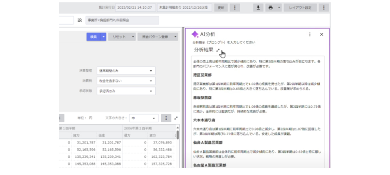Click 照会パターン登録 button
This screenshot has height=175, width=390.
[x=155, y=37]
